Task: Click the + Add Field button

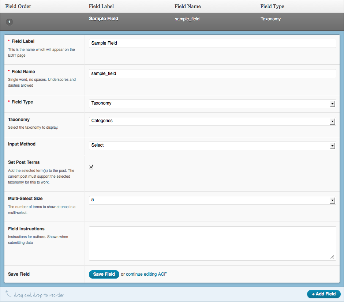Action: tap(324, 294)
